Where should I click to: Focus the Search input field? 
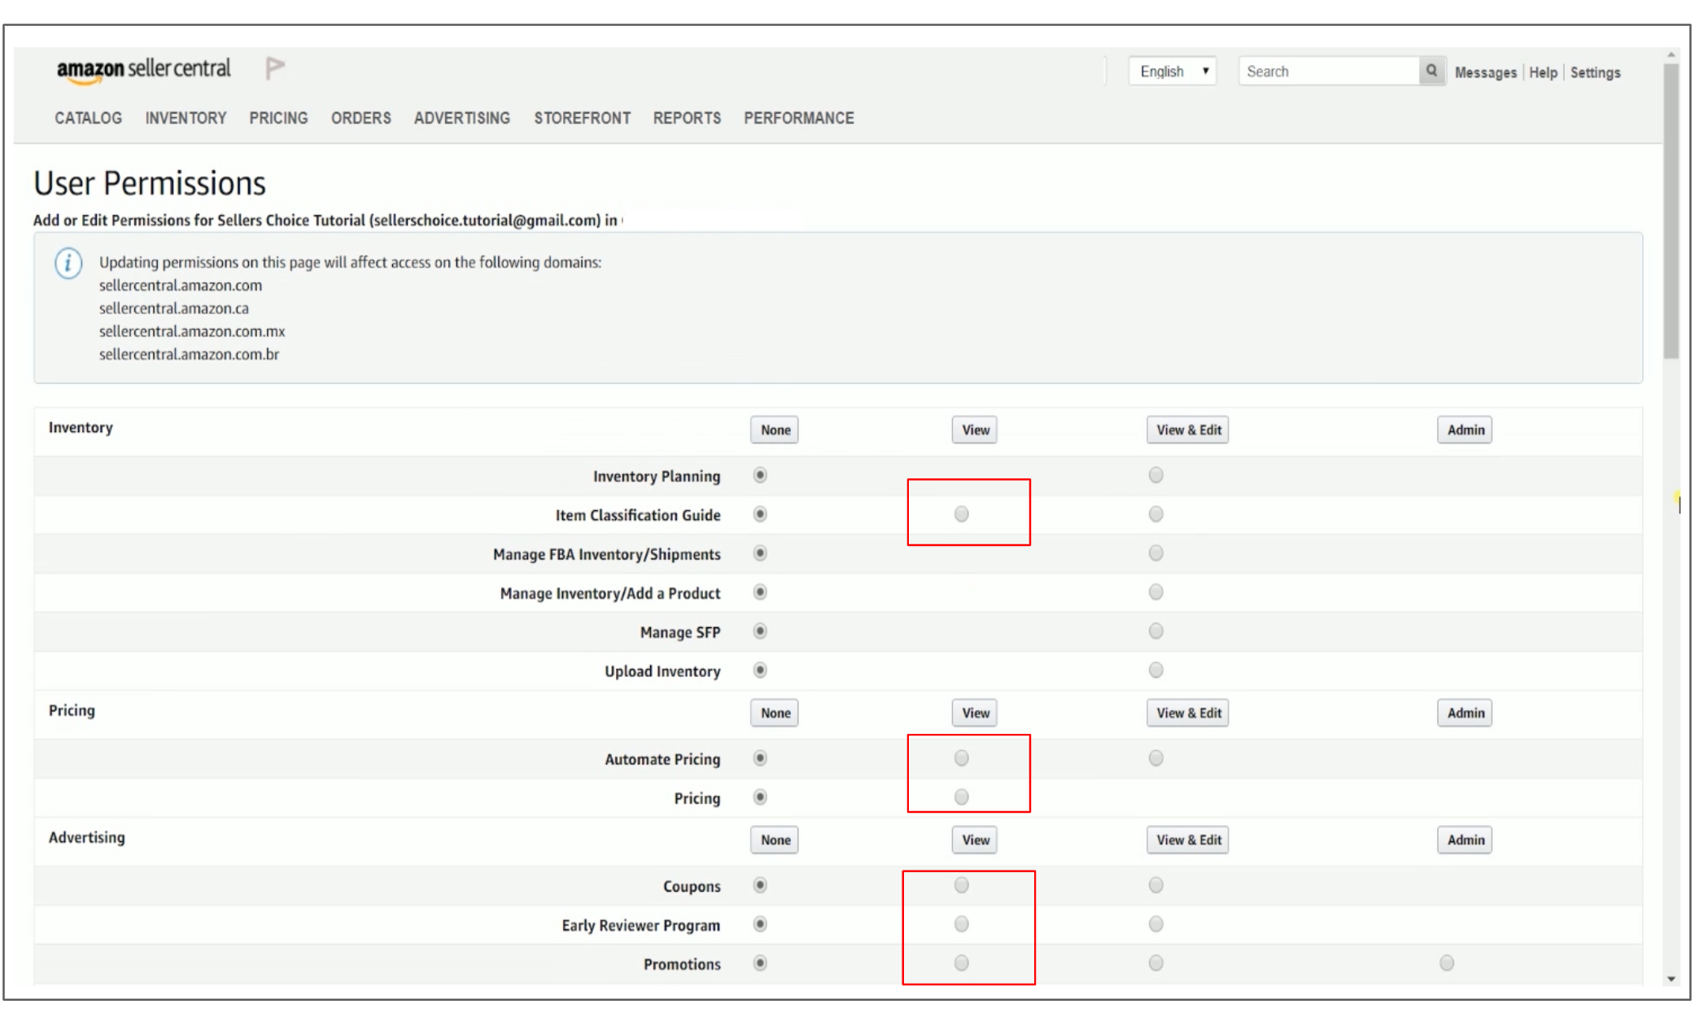[1330, 72]
